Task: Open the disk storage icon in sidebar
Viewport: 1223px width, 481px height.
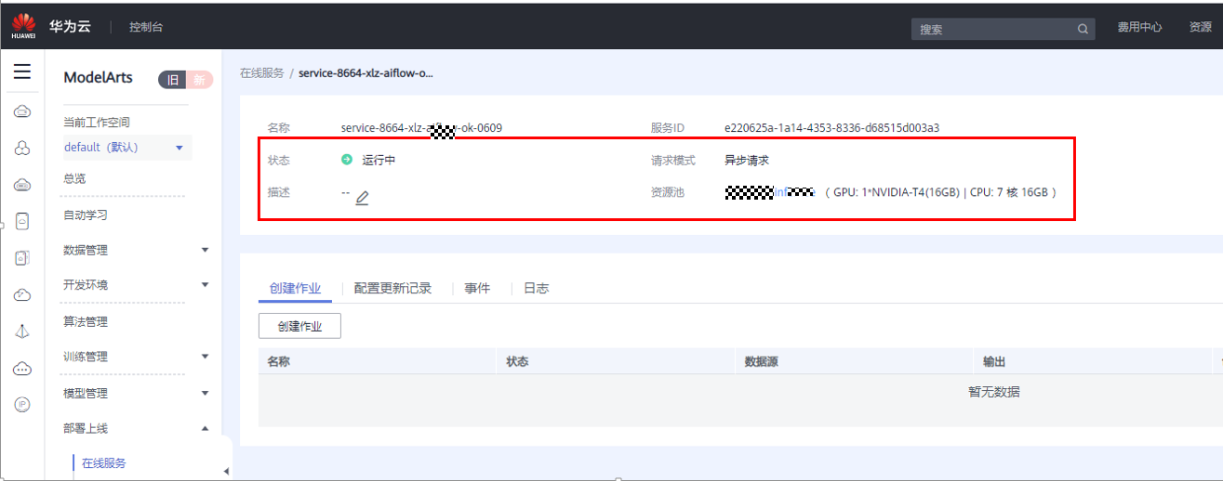Action: point(22,258)
